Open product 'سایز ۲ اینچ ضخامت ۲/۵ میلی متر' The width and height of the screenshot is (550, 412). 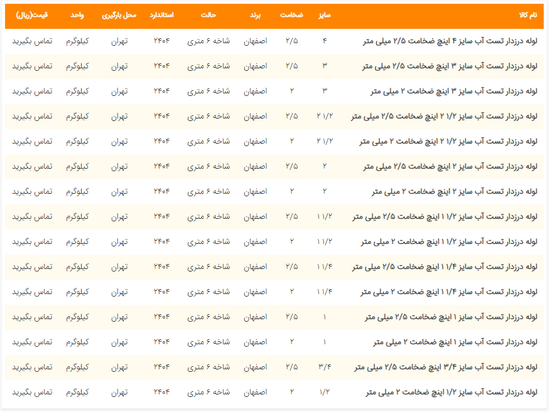click(x=450, y=166)
